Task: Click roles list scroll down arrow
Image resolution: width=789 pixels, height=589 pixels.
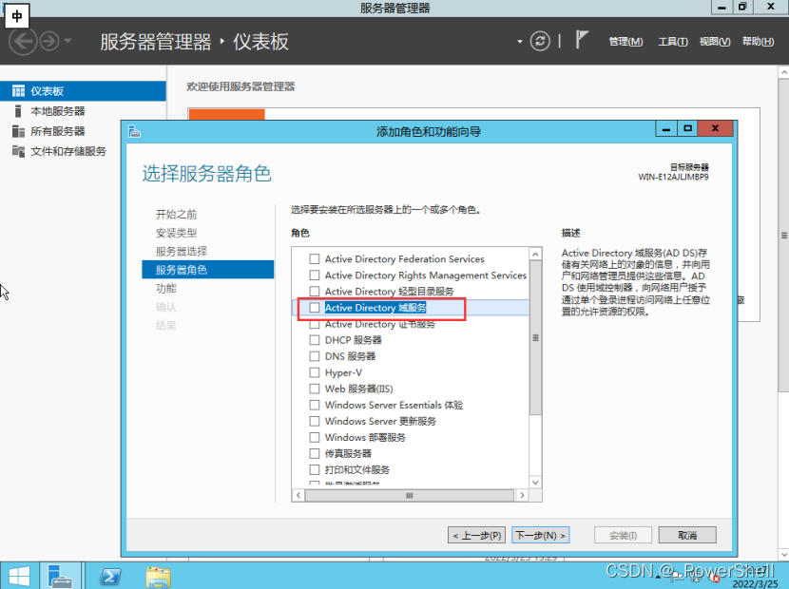Action: click(535, 483)
